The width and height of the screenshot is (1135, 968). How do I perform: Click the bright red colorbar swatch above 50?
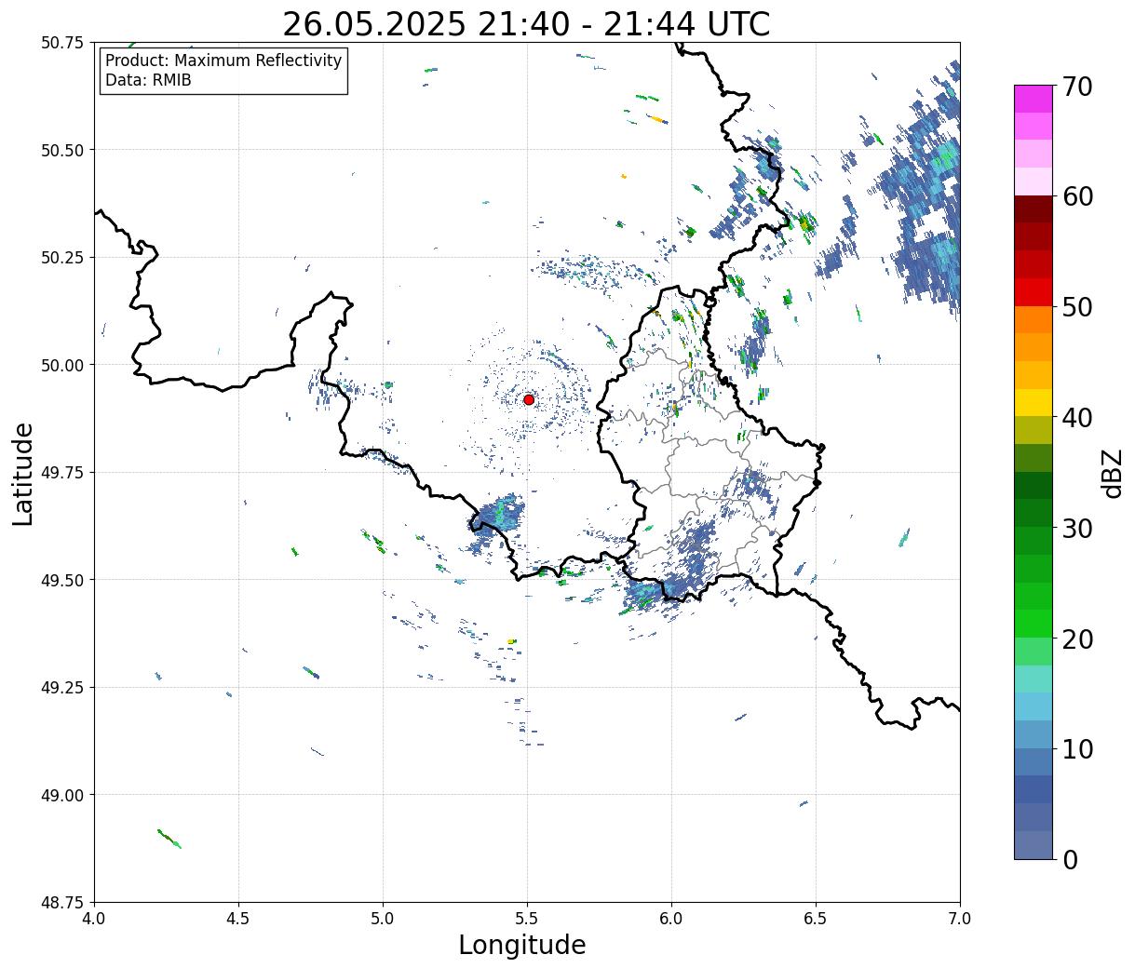pyautogui.click(x=1034, y=292)
